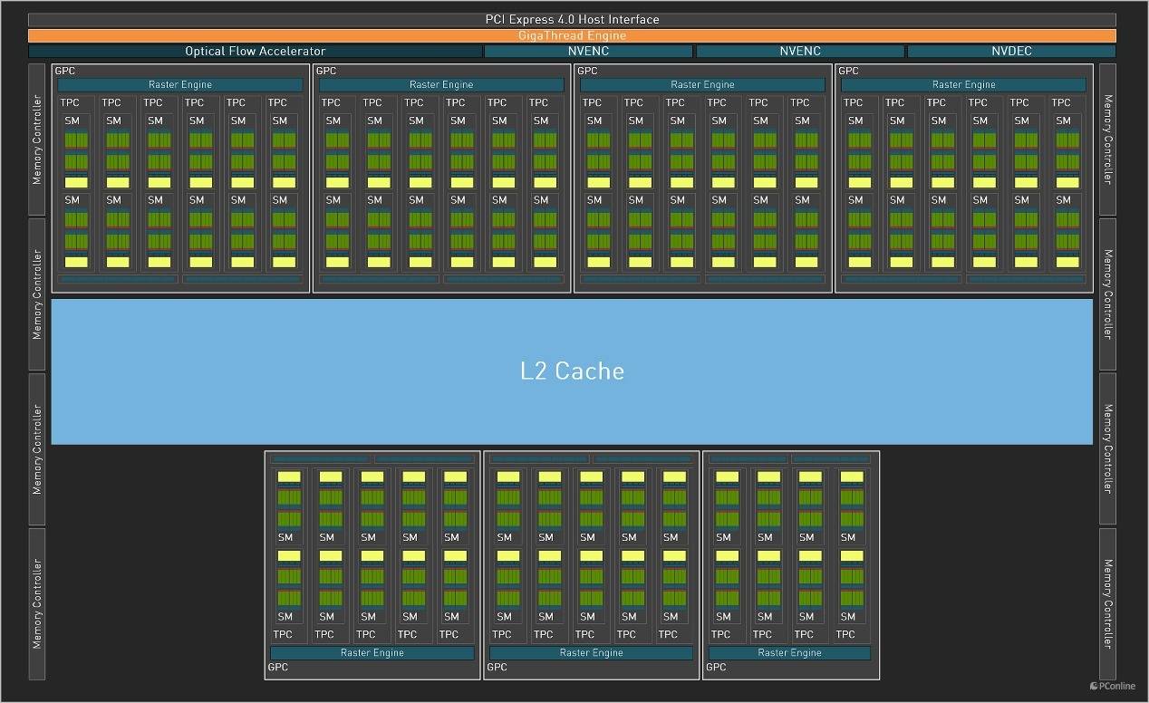The width and height of the screenshot is (1149, 703).
Task: Click first TPC label in top-left GPC
Action: click(70, 102)
